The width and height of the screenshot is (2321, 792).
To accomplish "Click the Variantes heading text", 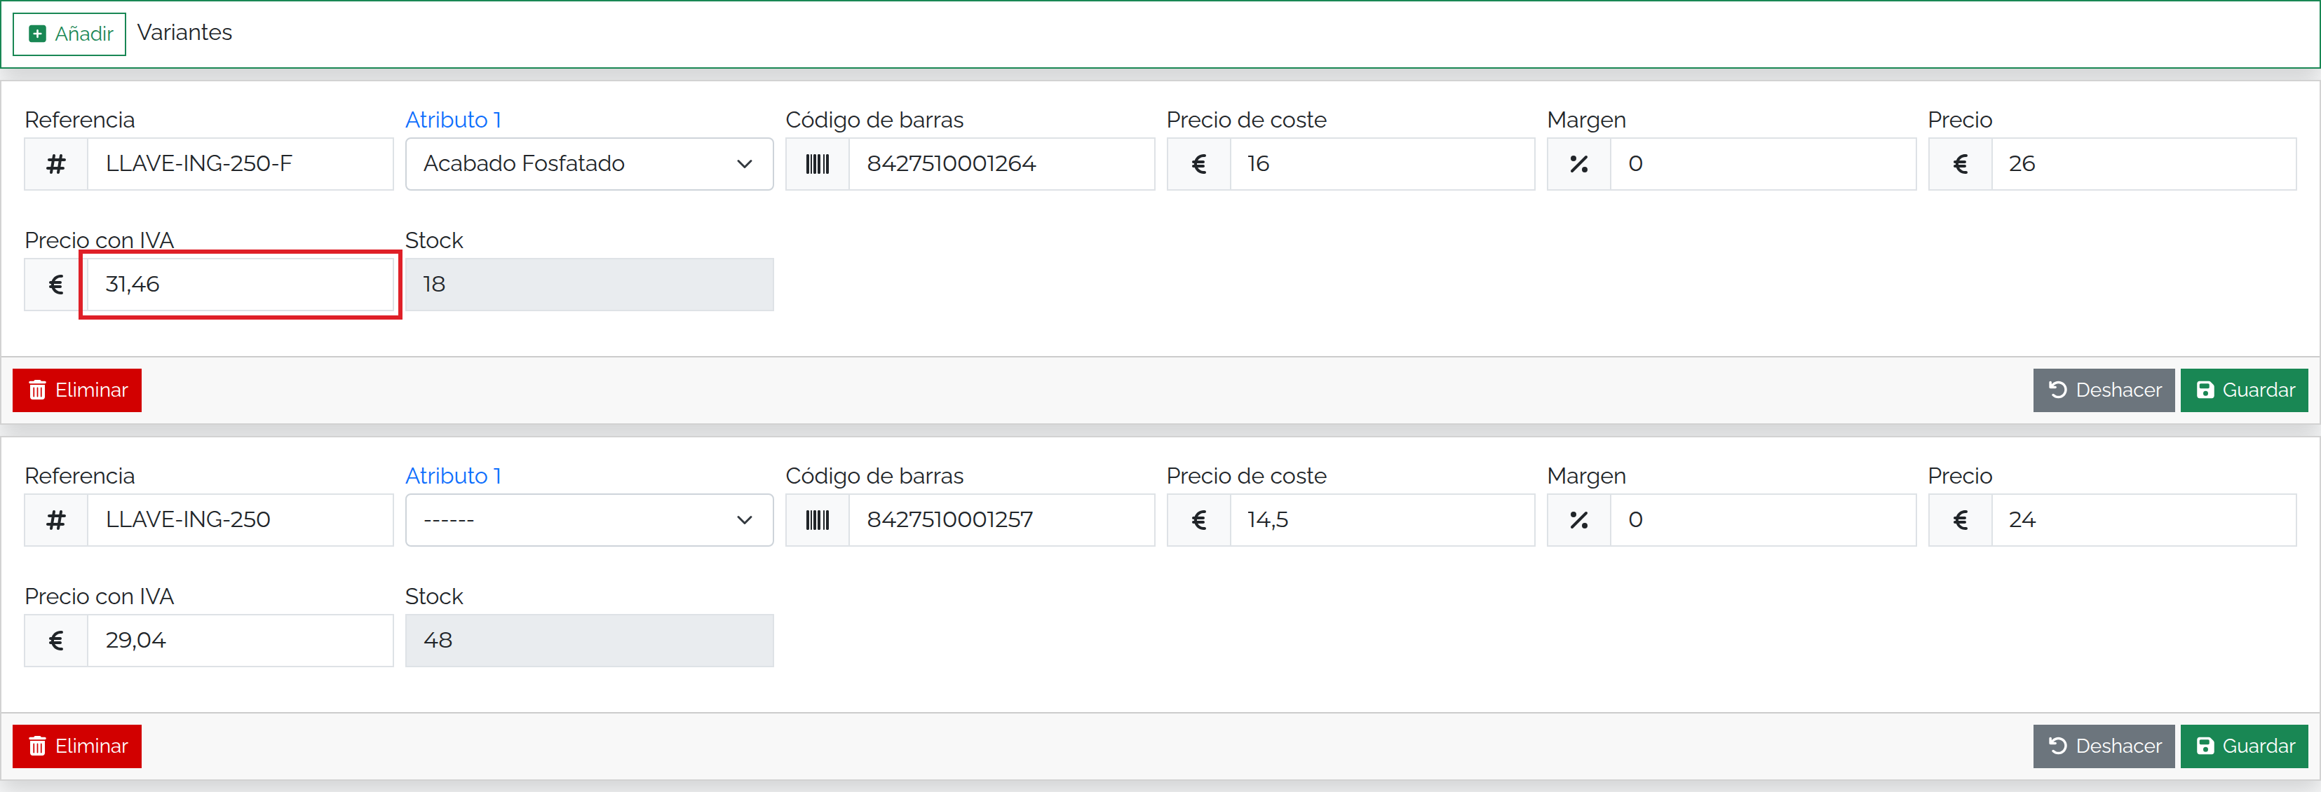I will point(184,32).
